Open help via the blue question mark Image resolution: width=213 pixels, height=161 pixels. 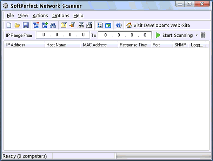[x=119, y=26]
